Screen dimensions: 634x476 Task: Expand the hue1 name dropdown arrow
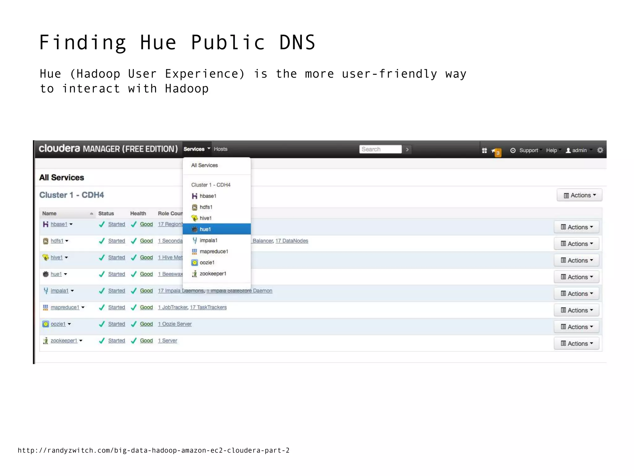[65, 274]
